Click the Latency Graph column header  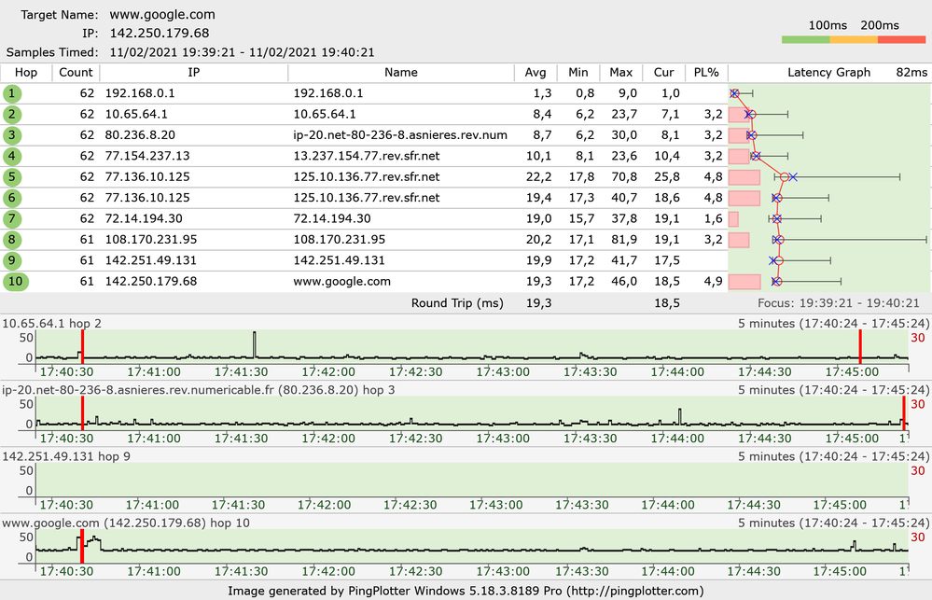click(x=828, y=73)
